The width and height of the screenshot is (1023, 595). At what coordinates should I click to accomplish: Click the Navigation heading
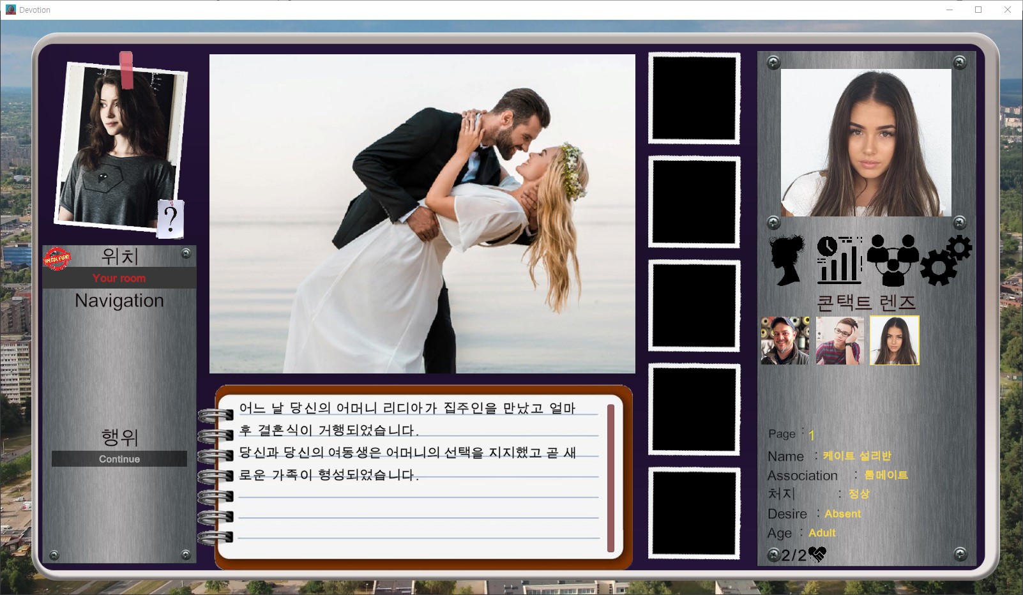[x=119, y=301]
